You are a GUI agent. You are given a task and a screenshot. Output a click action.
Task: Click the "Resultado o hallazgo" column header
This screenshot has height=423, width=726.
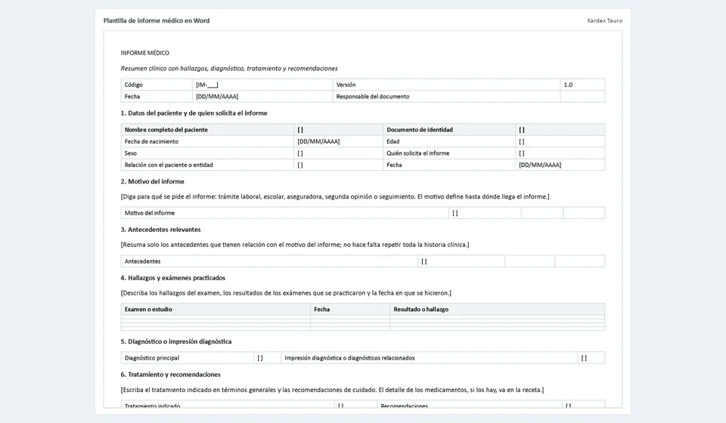point(498,309)
